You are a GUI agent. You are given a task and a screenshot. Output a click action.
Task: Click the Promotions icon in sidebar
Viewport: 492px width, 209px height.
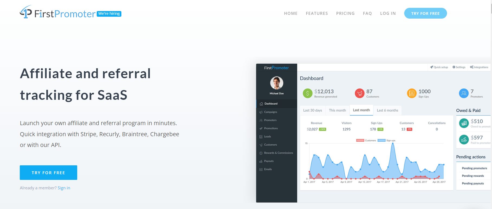(261, 128)
